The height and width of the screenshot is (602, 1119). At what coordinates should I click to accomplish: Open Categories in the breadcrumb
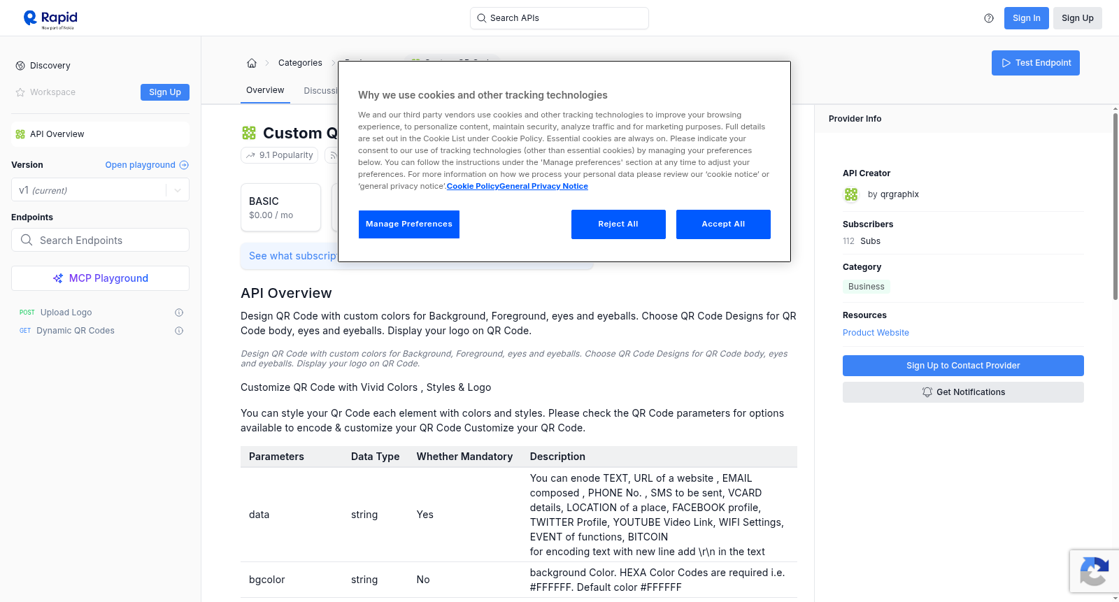(300, 63)
